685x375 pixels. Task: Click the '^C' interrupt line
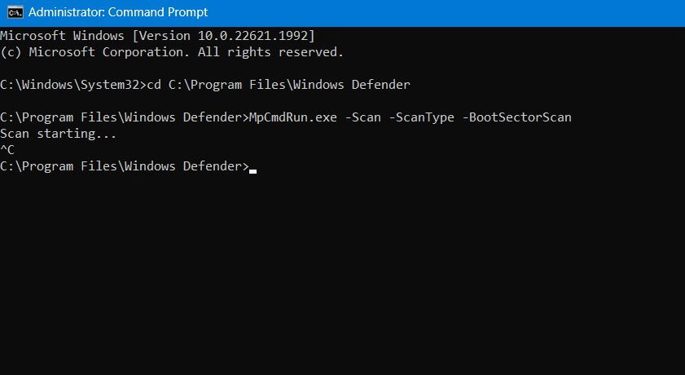(x=7, y=150)
